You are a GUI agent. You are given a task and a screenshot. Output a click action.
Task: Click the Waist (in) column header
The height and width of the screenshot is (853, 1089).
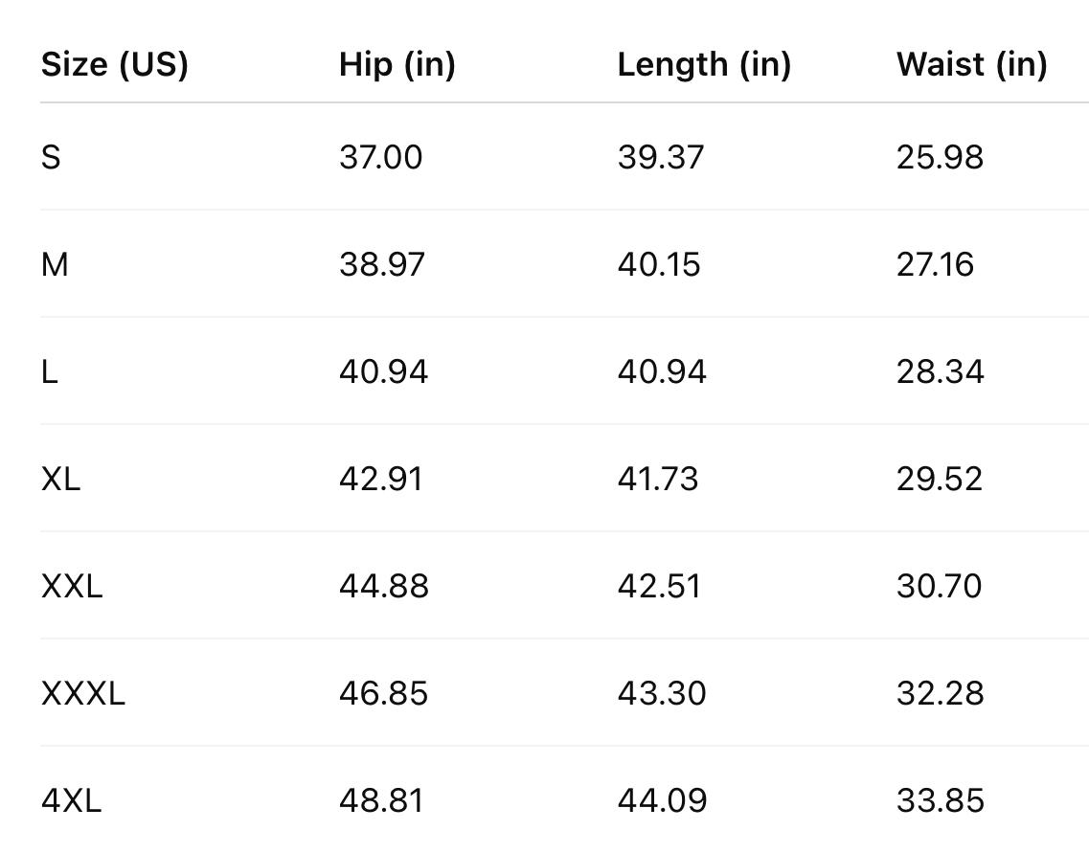[971, 65]
